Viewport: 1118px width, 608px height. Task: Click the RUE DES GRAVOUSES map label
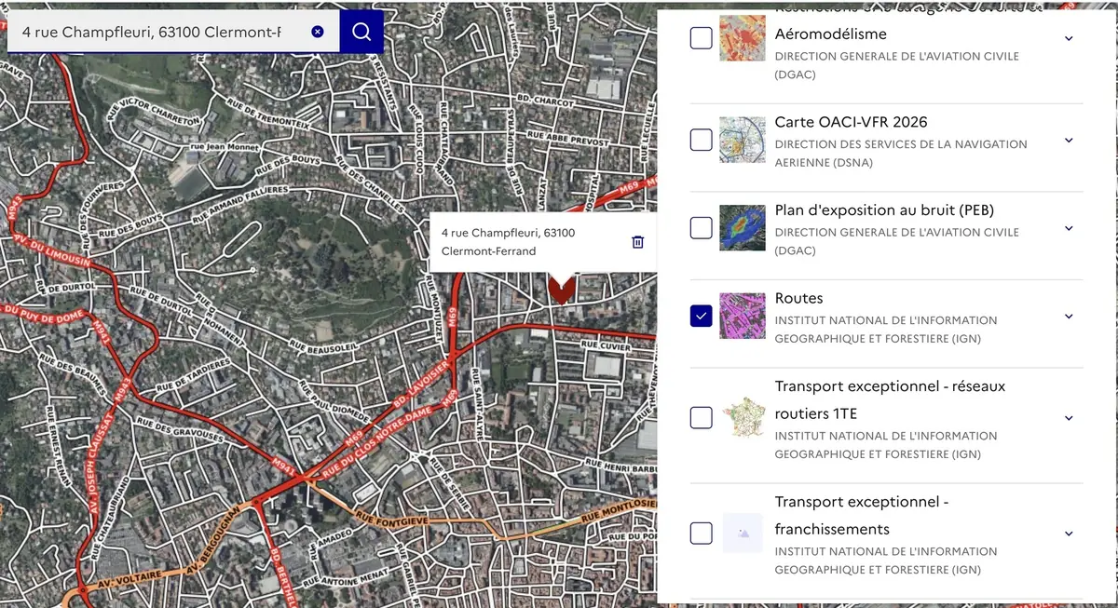179,429
